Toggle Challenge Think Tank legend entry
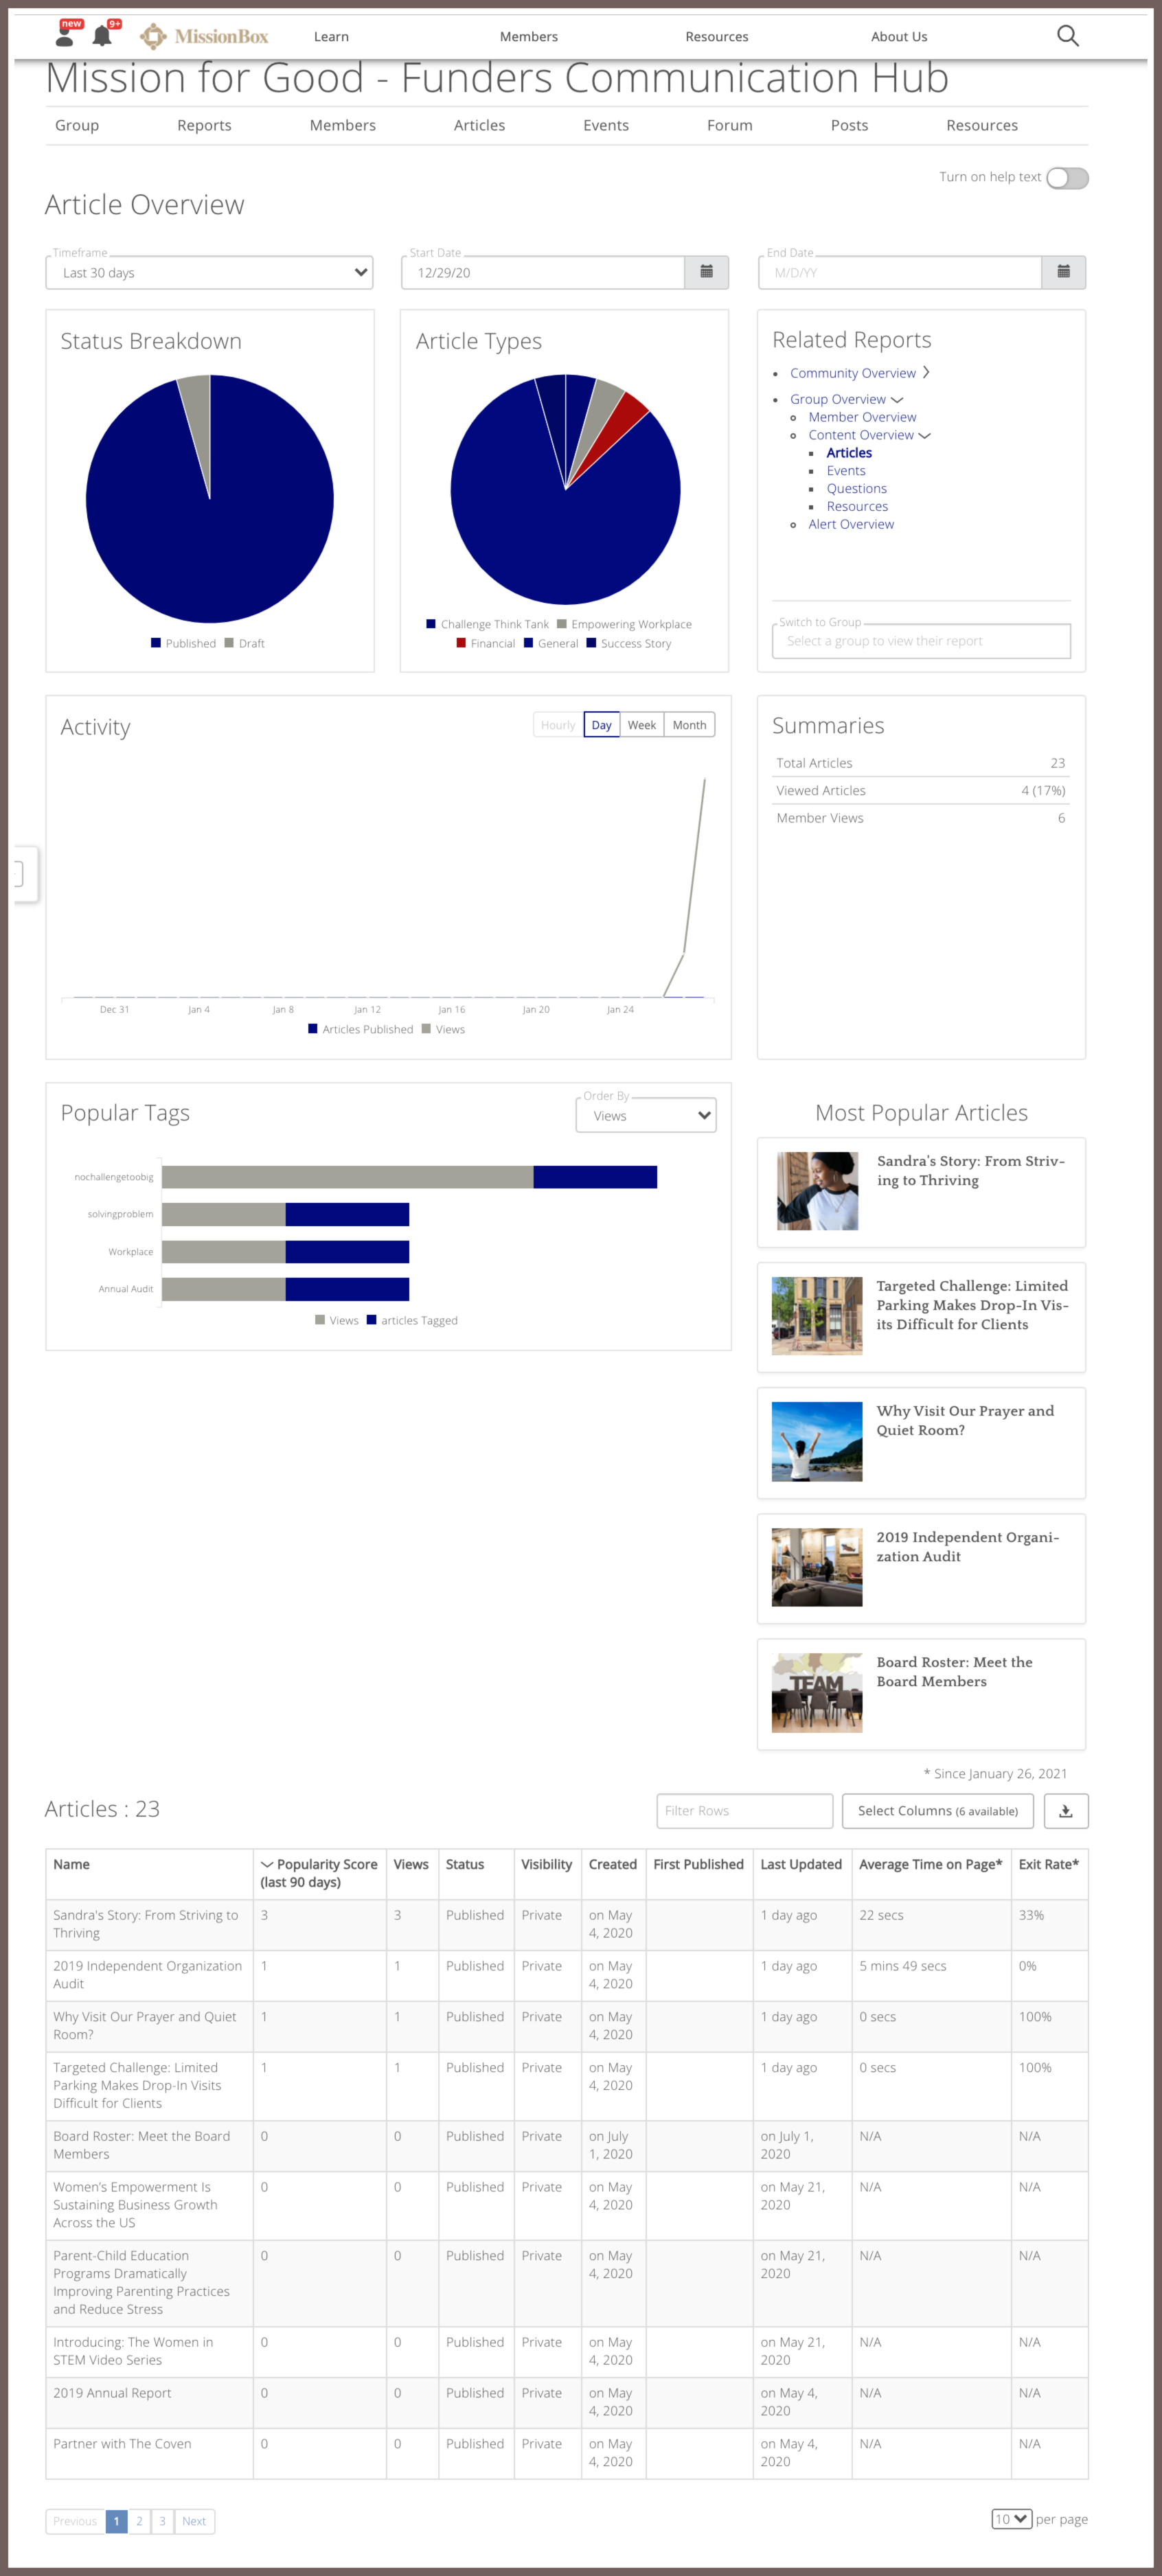1162x2576 pixels. pyautogui.click(x=488, y=624)
